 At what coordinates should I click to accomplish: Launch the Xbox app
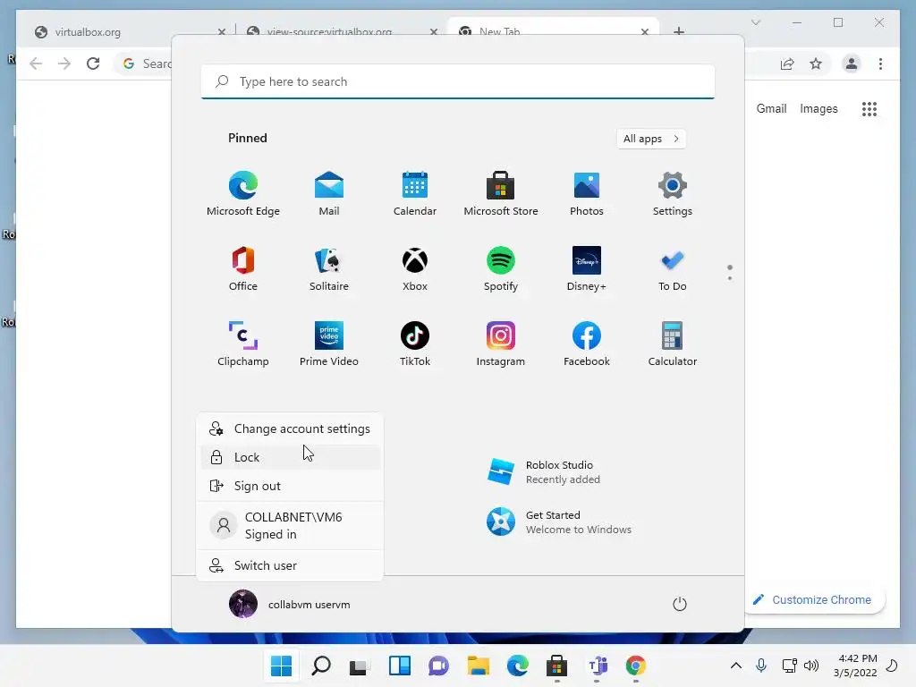click(415, 269)
